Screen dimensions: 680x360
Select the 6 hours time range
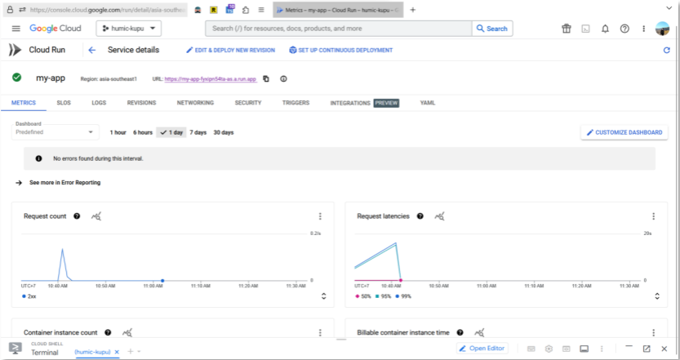pos(143,133)
